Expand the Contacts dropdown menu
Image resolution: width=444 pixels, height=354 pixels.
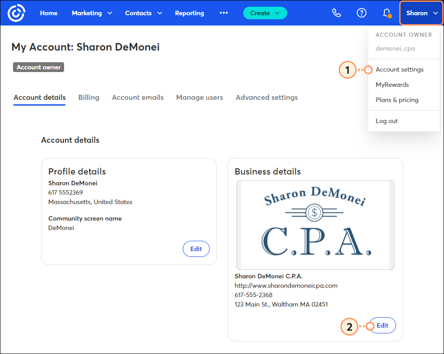tap(143, 13)
